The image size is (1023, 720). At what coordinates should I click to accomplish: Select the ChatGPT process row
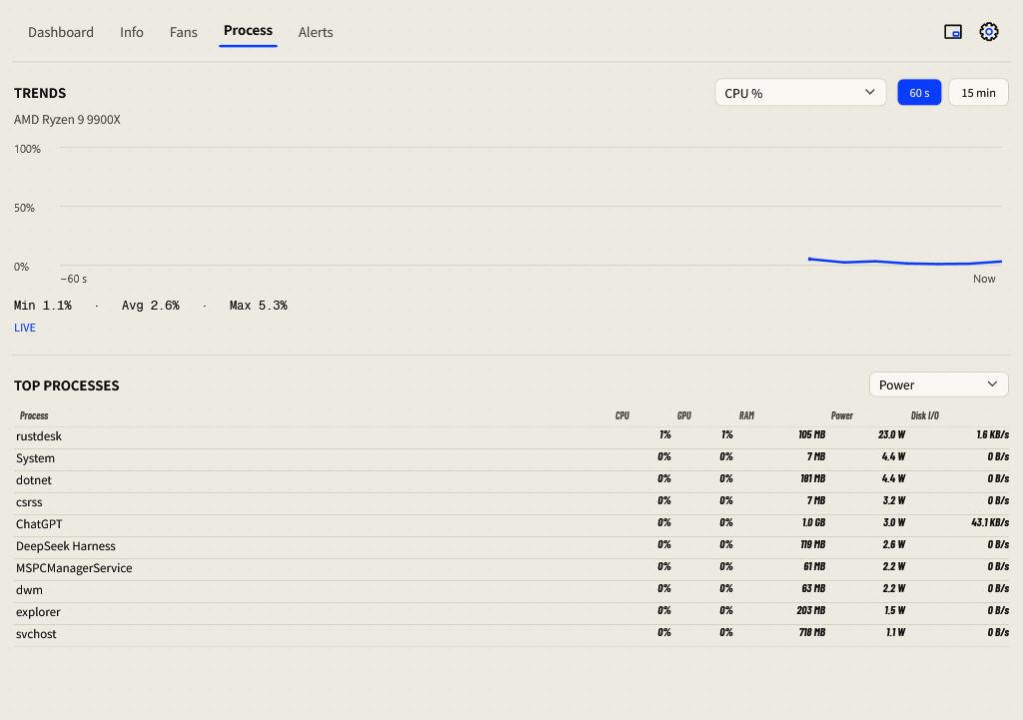pos(511,523)
